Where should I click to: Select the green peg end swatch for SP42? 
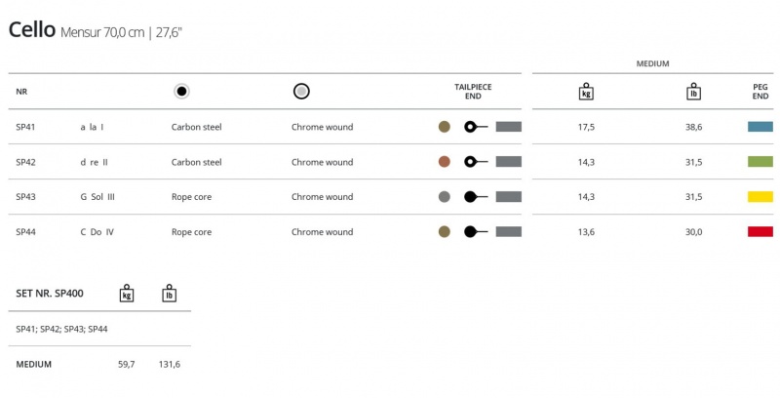pos(760,162)
